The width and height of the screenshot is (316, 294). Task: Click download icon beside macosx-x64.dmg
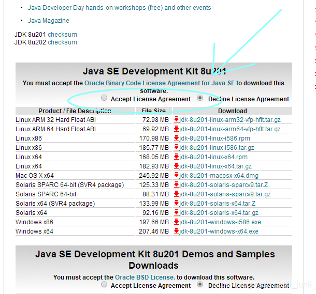tap(176, 176)
